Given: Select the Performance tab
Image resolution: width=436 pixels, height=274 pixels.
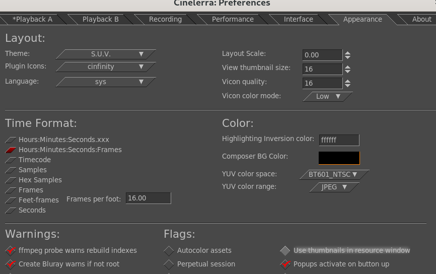Looking at the screenshot, I should tap(233, 19).
